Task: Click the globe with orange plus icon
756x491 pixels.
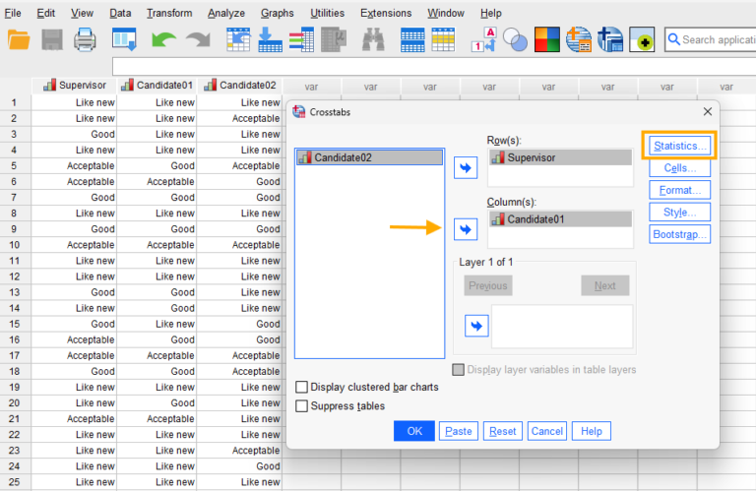Action: 579,39
